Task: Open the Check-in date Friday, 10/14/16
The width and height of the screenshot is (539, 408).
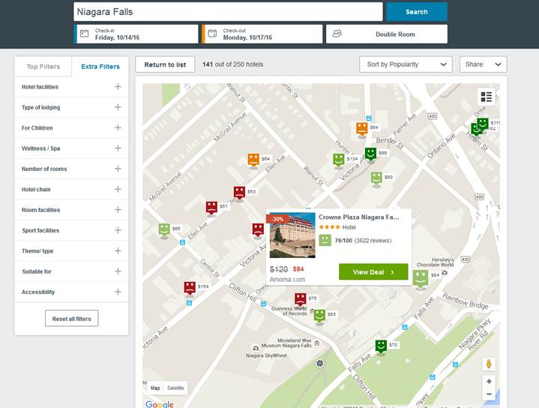Action: pyautogui.click(x=136, y=34)
